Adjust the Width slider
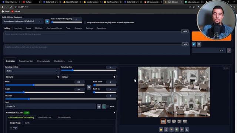 [45, 85]
